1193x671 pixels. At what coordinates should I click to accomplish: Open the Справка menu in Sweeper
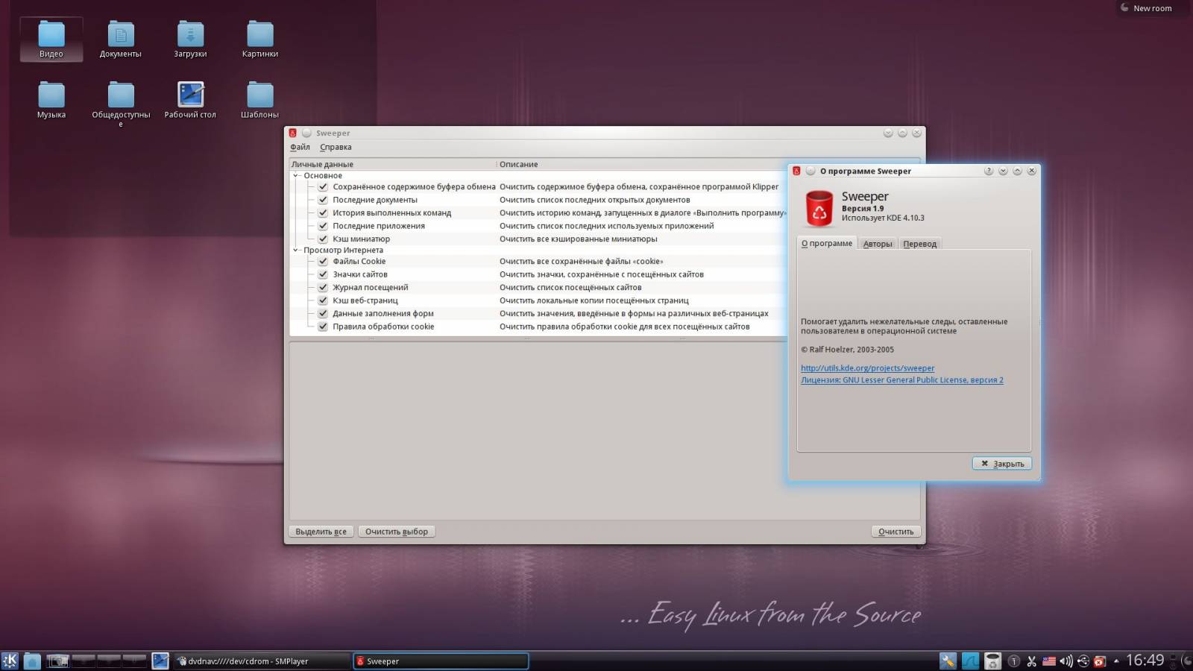(x=336, y=148)
